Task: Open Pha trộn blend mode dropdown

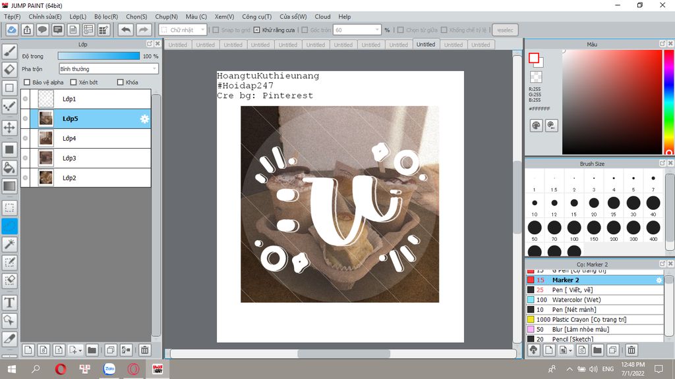Action: click(109, 68)
